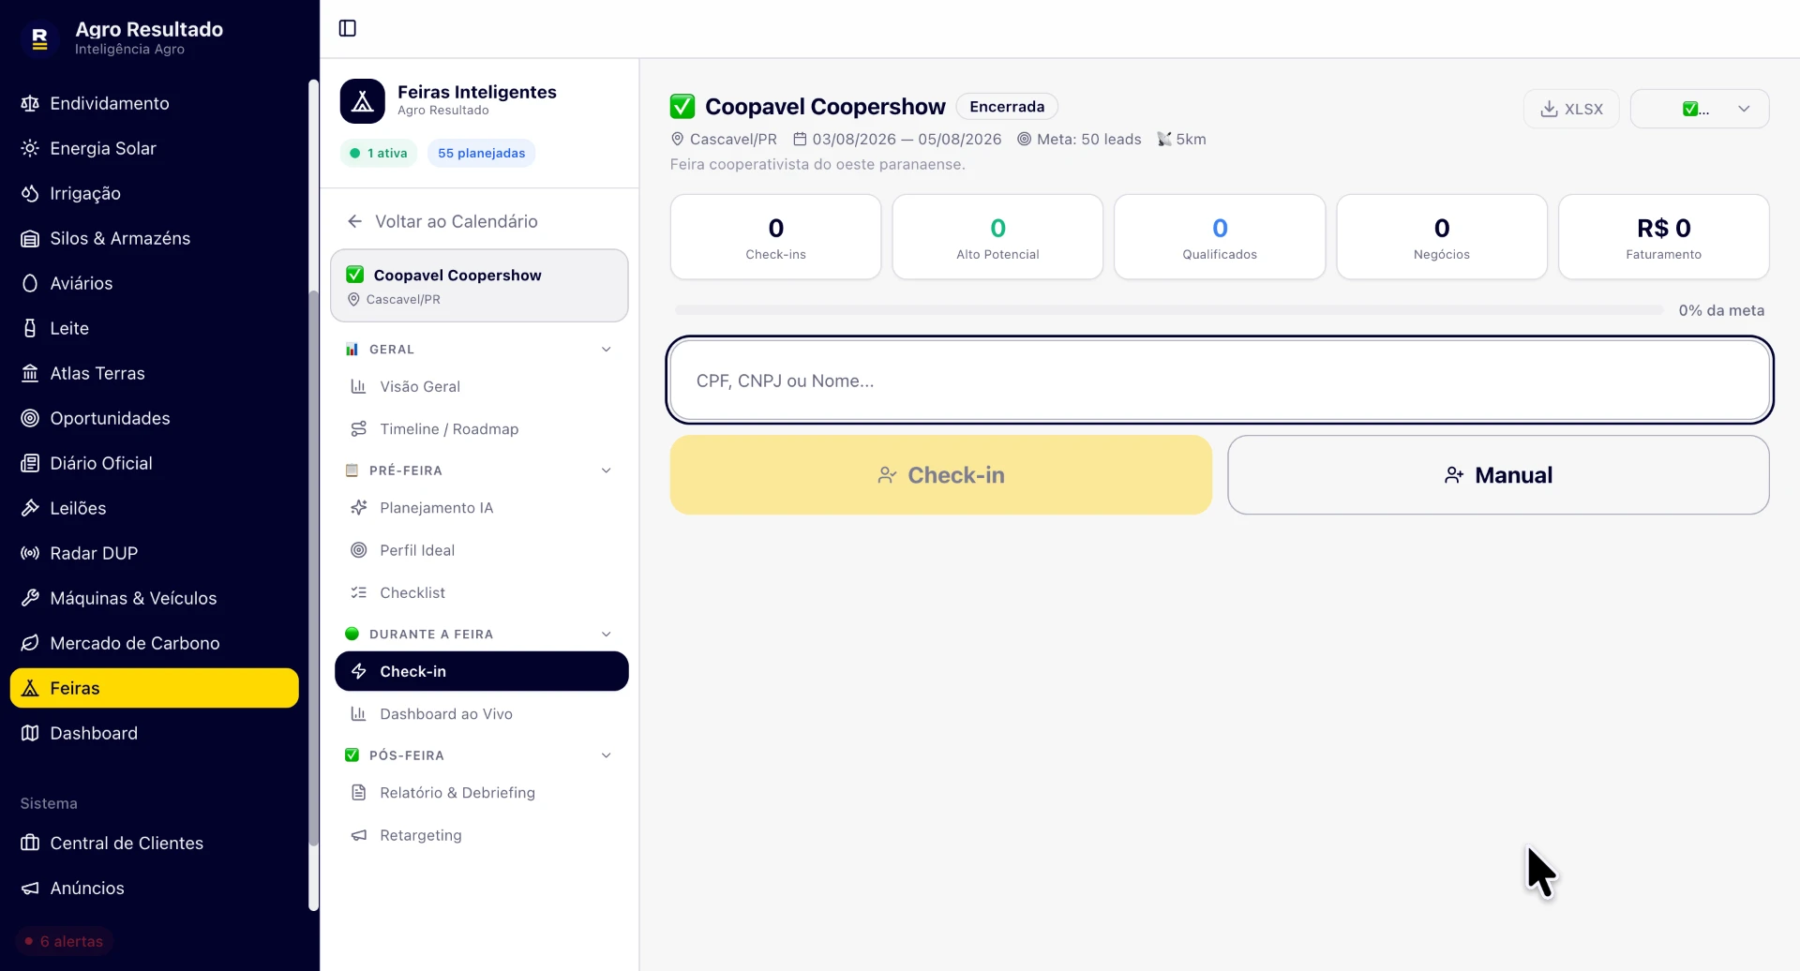Open Aviários egg icon
Image resolution: width=1800 pixels, height=971 pixels.
coord(30,283)
